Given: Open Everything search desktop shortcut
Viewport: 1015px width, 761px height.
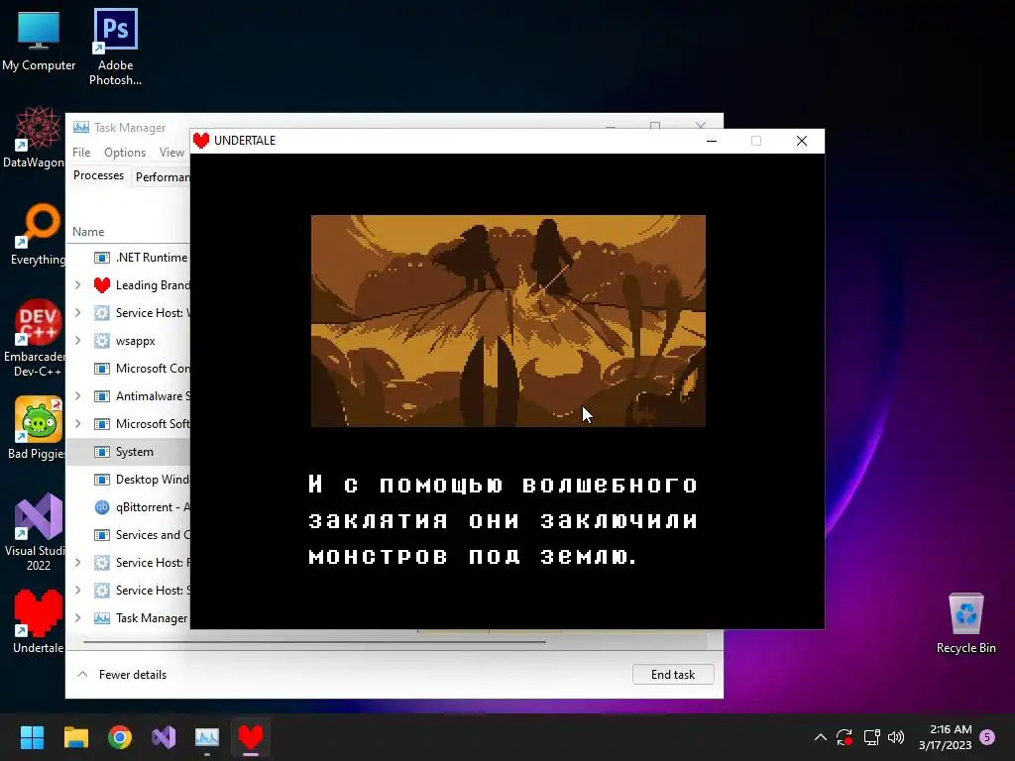Looking at the screenshot, I should coord(38,234).
